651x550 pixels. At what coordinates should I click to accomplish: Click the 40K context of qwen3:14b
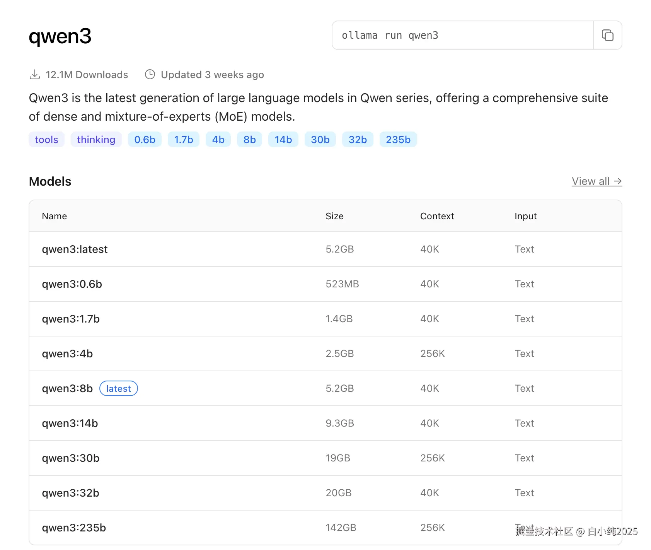[x=429, y=424]
